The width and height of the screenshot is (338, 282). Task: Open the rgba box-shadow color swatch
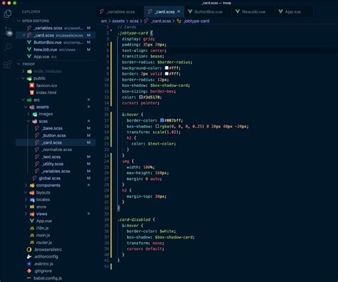158,126
